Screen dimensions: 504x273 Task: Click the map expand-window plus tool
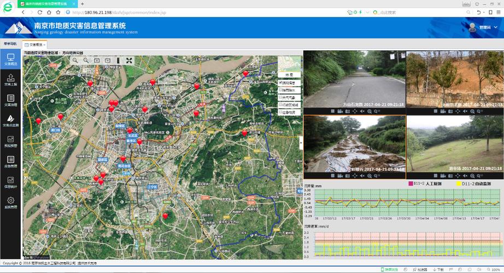(97, 61)
